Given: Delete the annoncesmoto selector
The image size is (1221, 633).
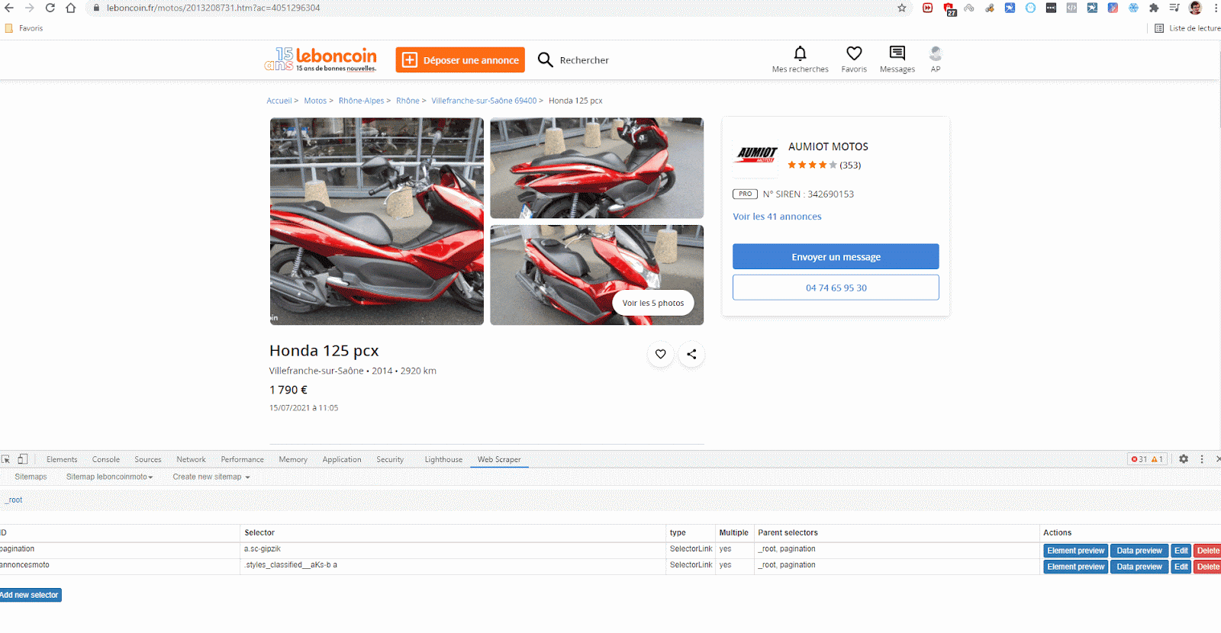Looking at the screenshot, I should point(1207,567).
